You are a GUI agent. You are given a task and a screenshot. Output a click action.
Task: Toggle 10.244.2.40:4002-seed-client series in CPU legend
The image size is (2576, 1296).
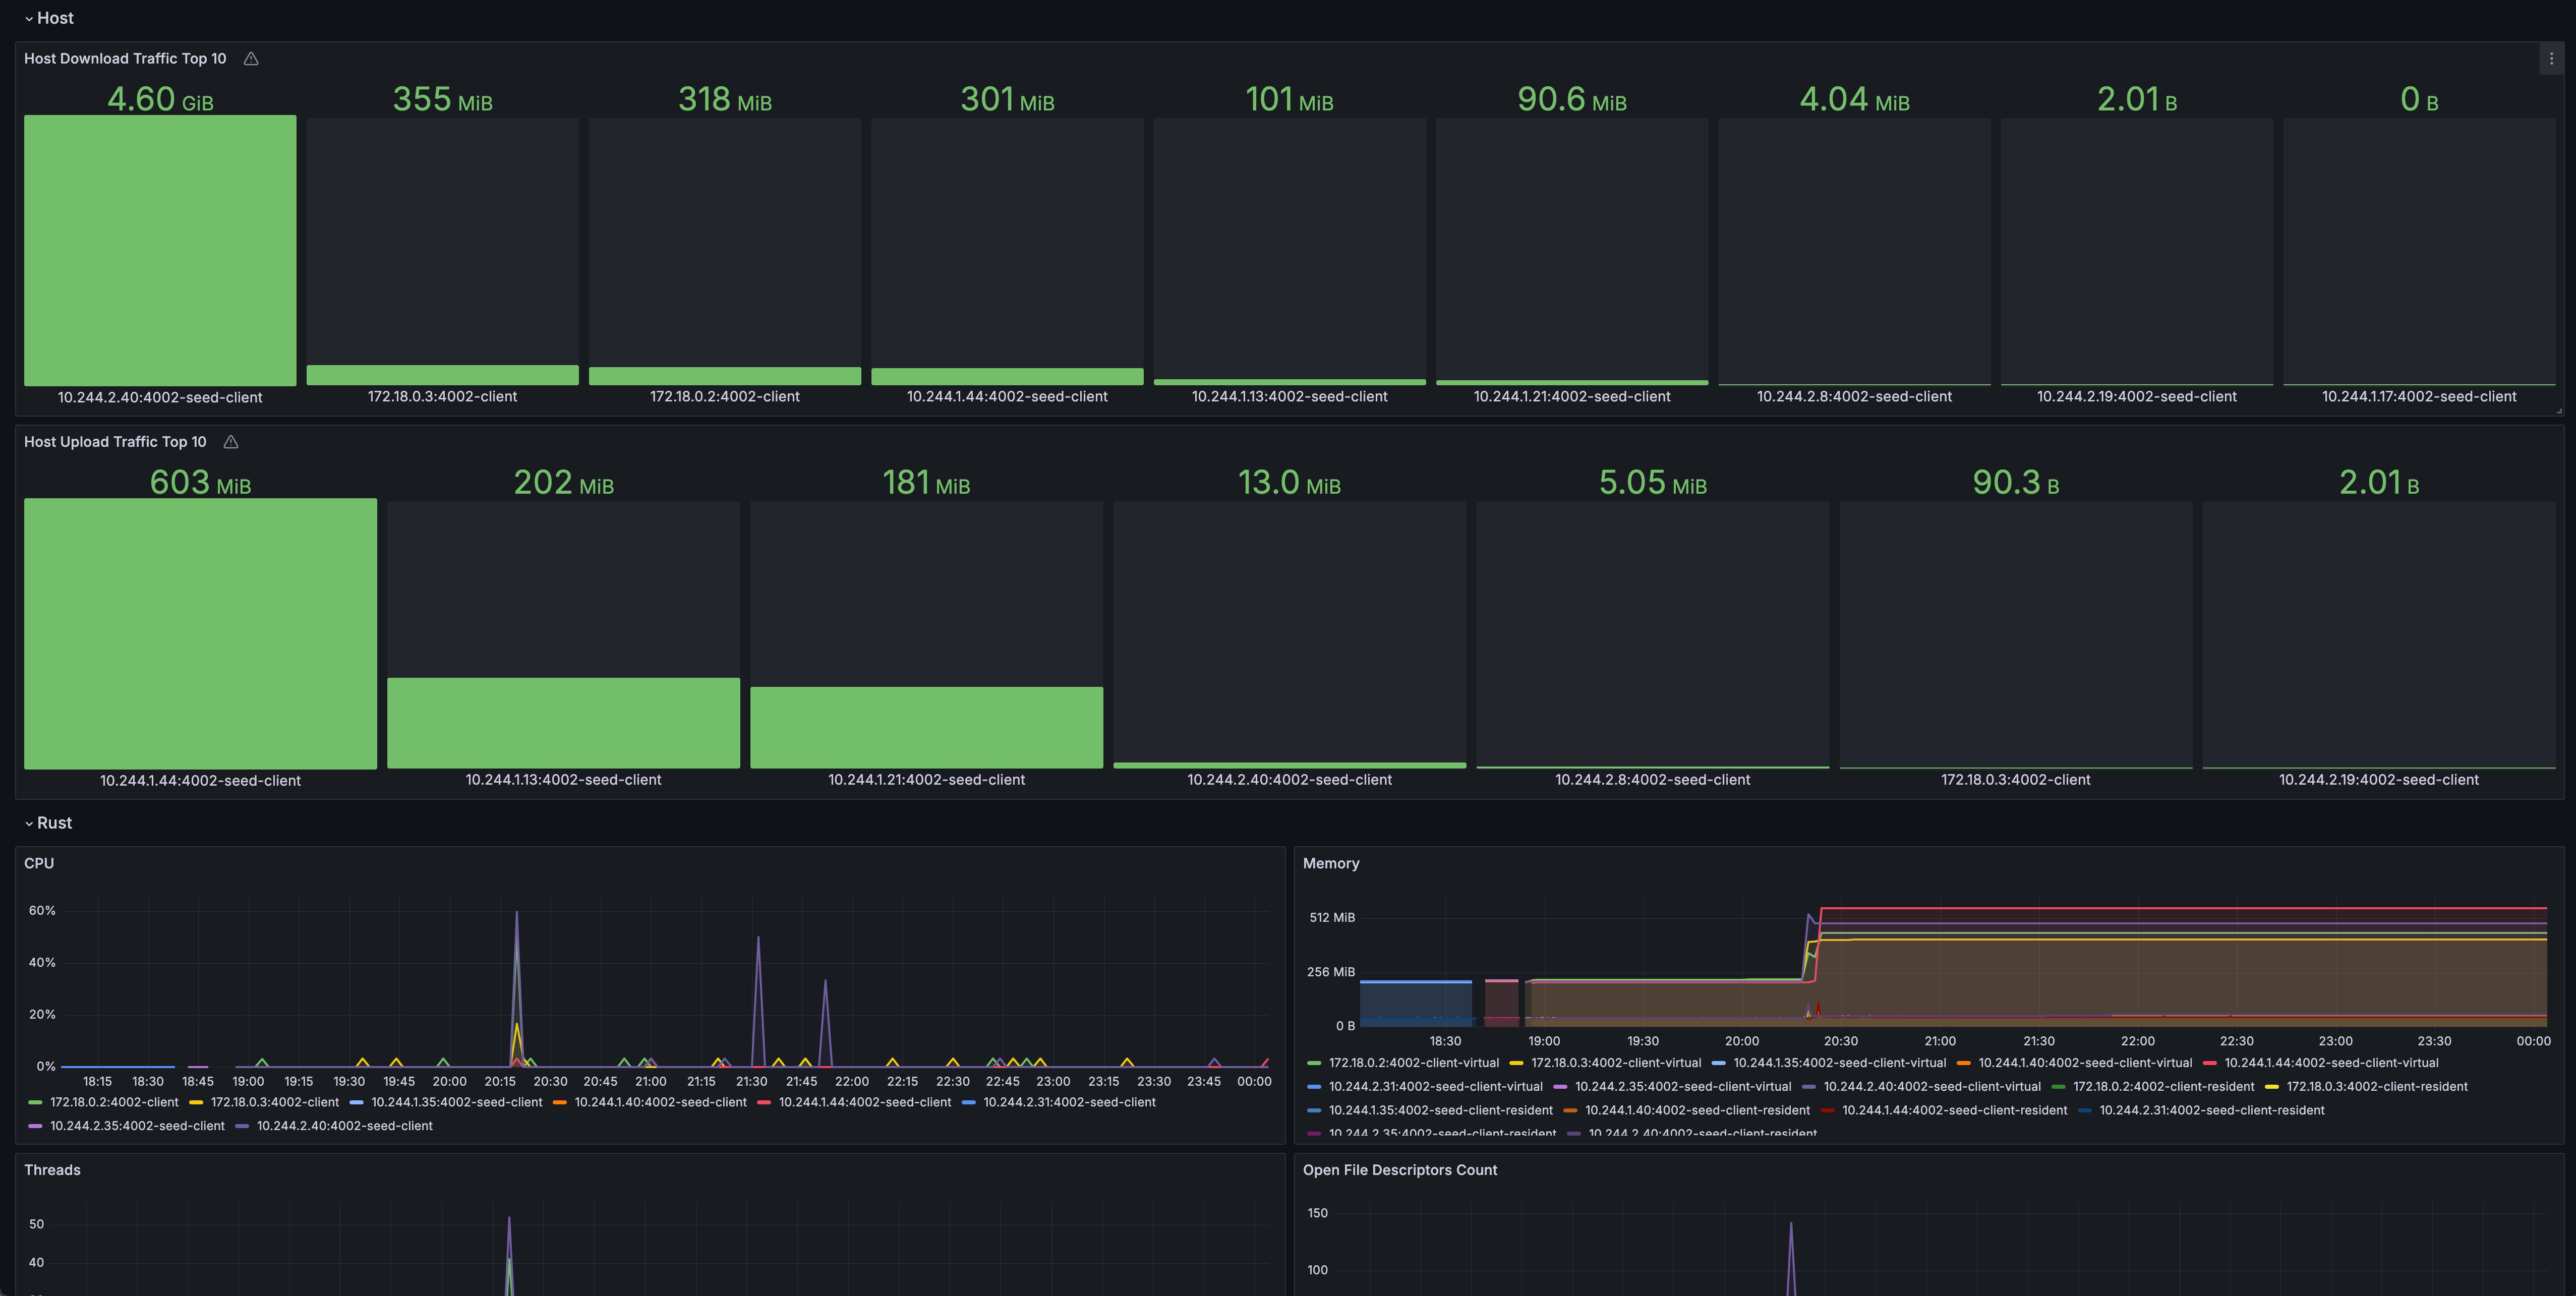point(344,1126)
